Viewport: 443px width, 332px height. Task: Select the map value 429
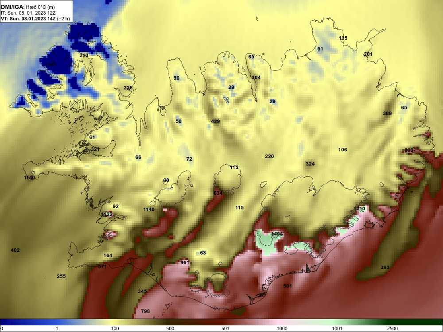(215, 121)
